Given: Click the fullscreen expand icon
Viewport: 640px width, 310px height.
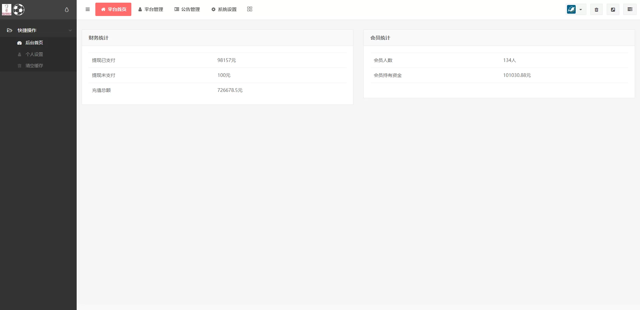Looking at the screenshot, I should [613, 10].
